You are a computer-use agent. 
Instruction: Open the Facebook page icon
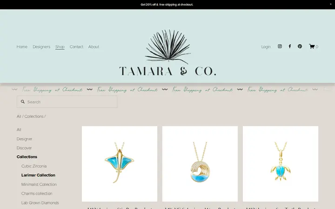tap(290, 46)
